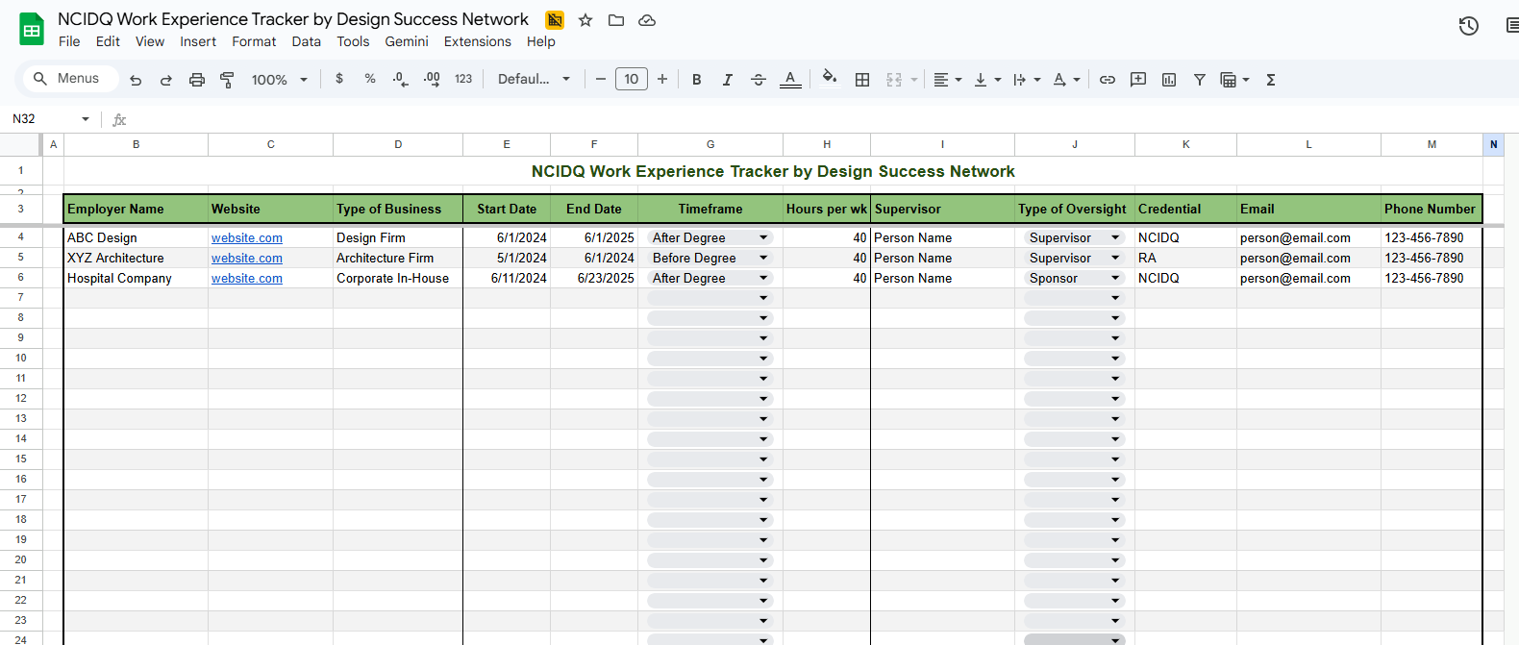Open Timeframe dropdown for ABC Design
The height and width of the screenshot is (645, 1519).
[710, 237]
